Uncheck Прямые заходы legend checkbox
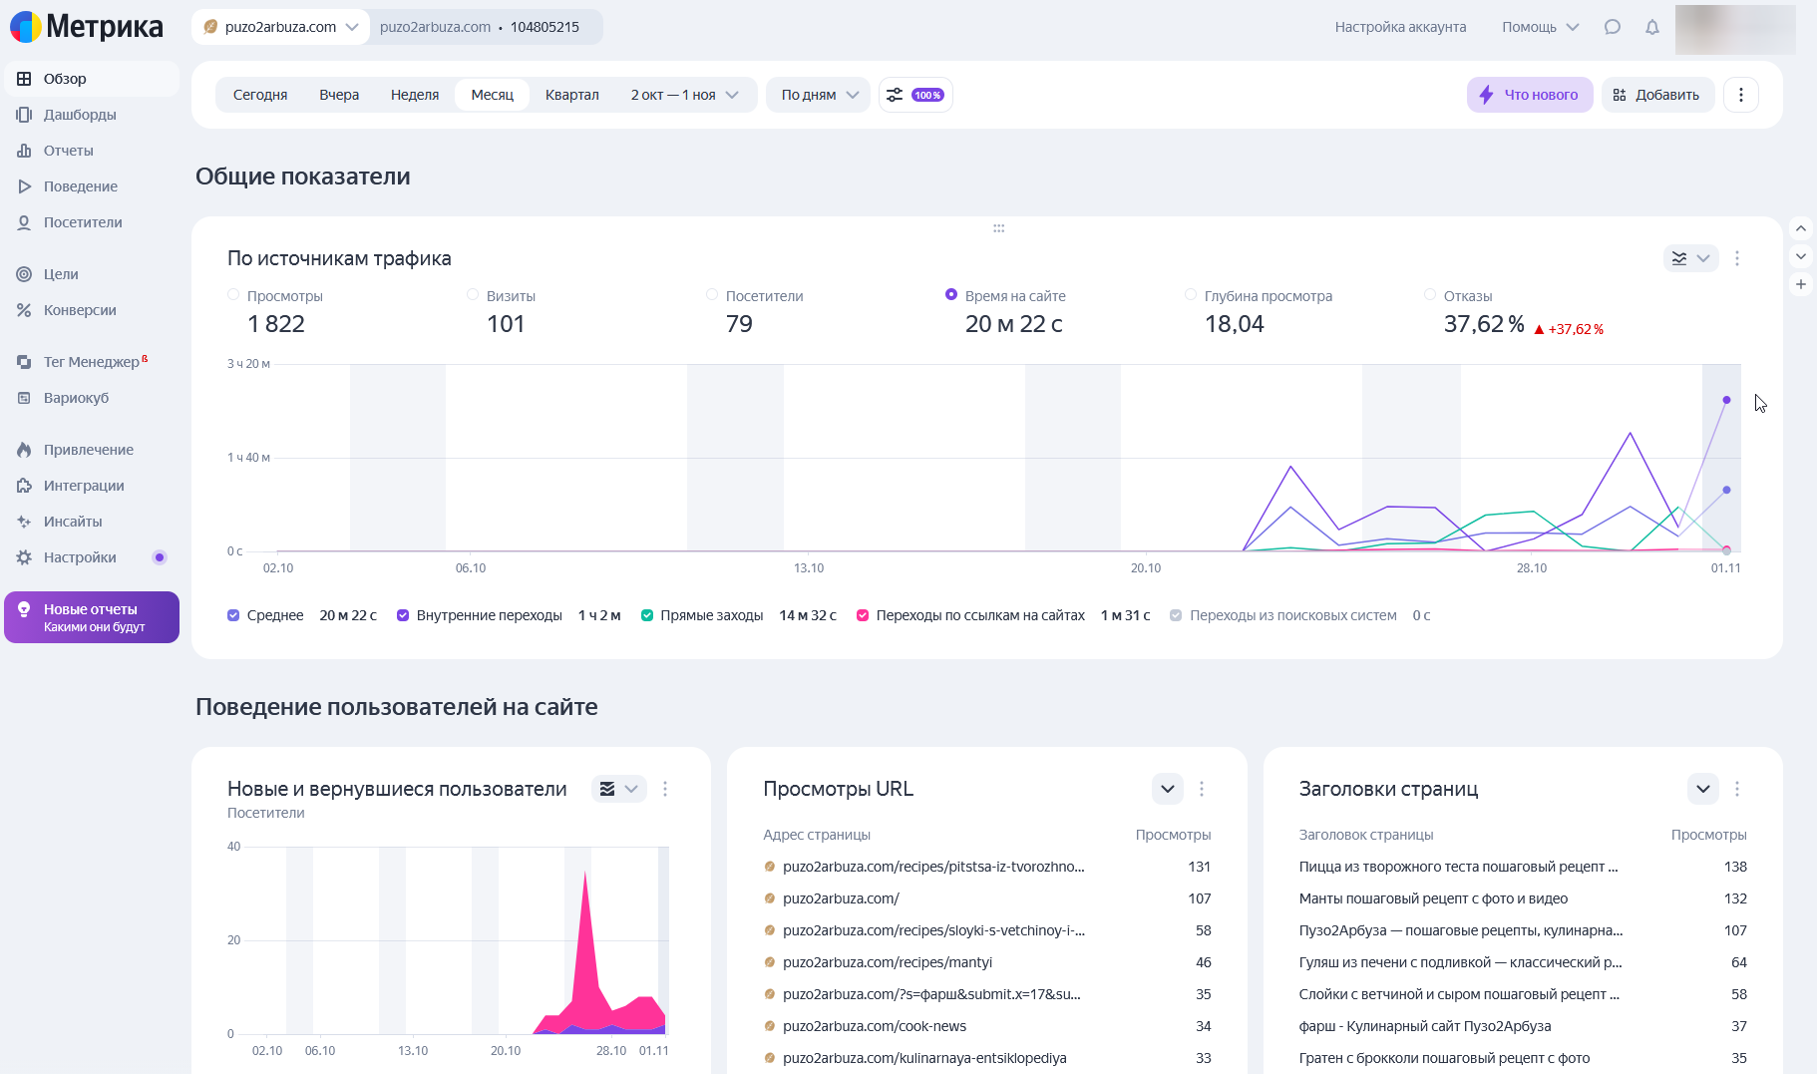This screenshot has width=1817, height=1074. click(x=647, y=615)
